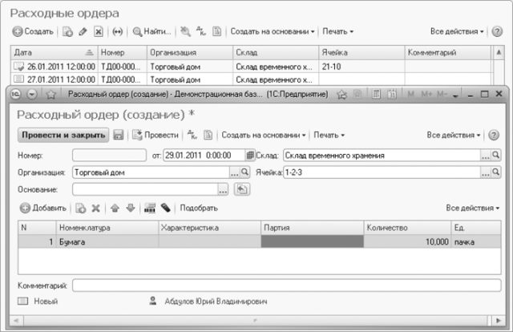Click Провести и закрыть button
The height and width of the screenshot is (332, 513).
pos(63,135)
